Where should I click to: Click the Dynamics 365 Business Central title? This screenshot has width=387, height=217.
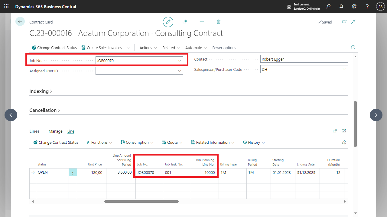point(46,7)
